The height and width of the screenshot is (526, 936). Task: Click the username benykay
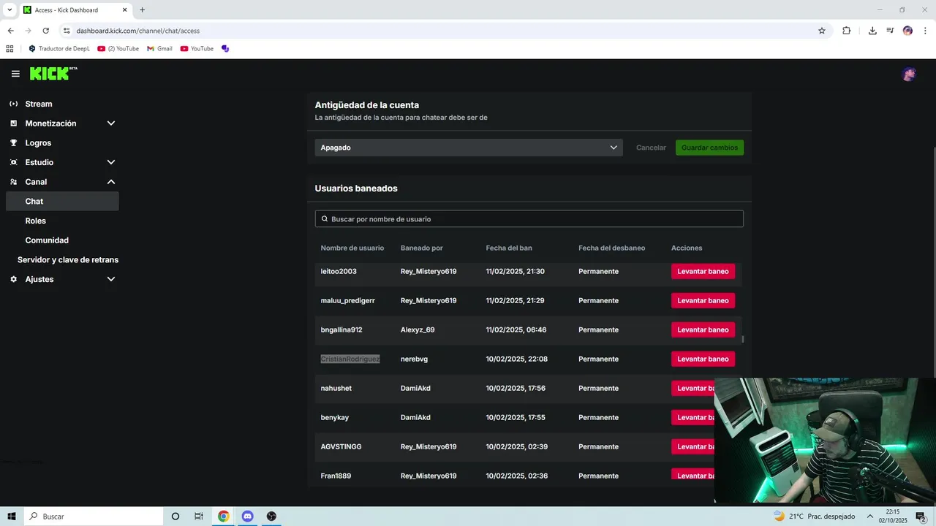pyautogui.click(x=335, y=418)
